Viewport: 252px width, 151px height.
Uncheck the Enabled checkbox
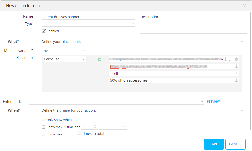(x=44, y=31)
